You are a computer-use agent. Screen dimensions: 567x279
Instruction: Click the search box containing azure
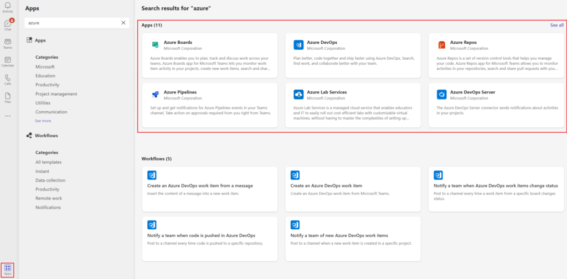(72, 23)
